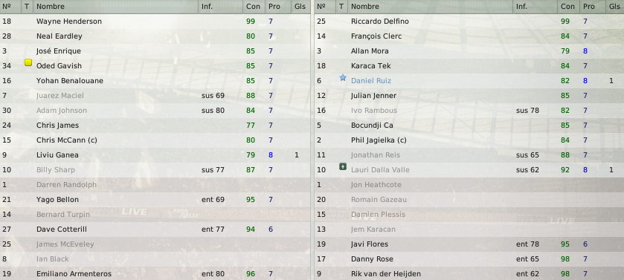Screen dimensions: 624x280
Task: Open Daniel Ruiz player link
Action: click(x=371, y=81)
